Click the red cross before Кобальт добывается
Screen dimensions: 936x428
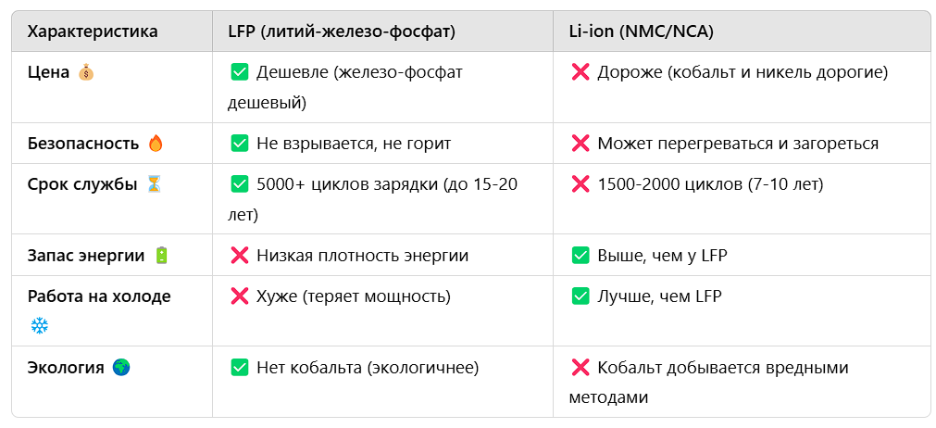point(580,368)
